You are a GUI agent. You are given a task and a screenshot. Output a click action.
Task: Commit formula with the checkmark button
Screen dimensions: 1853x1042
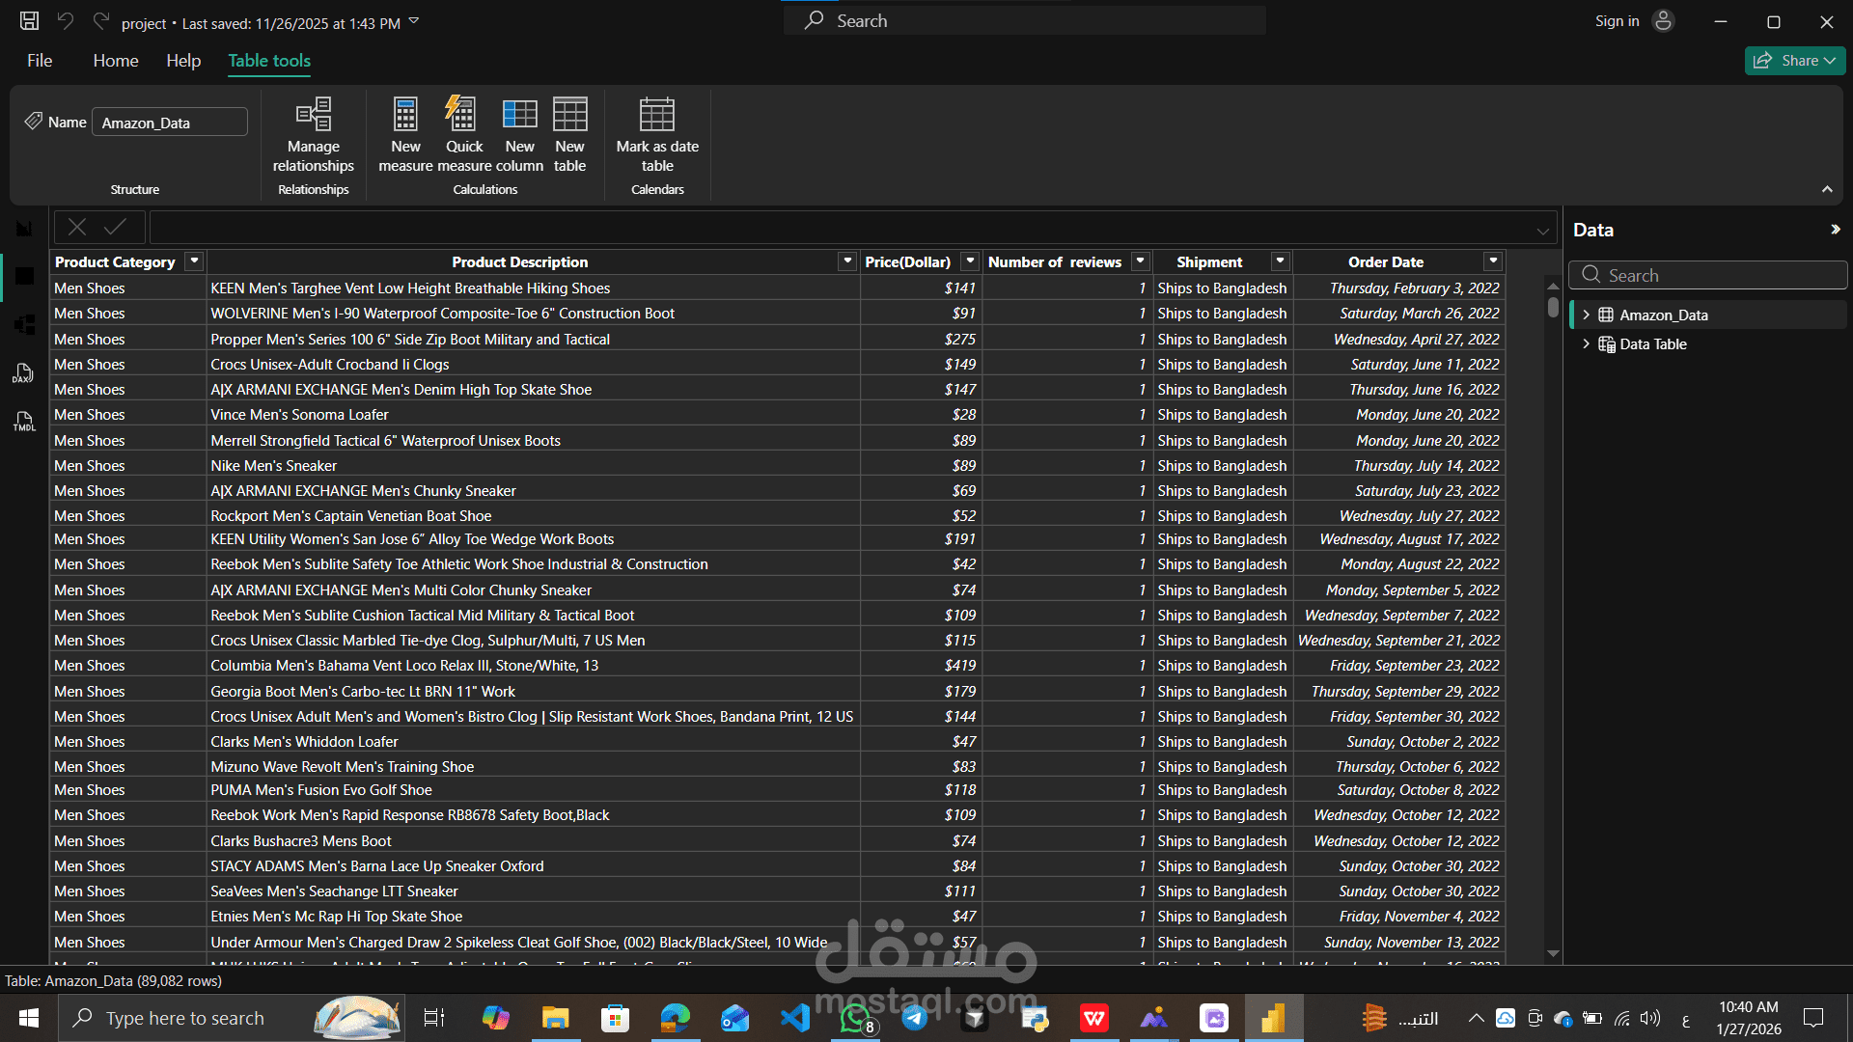(115, 228)
